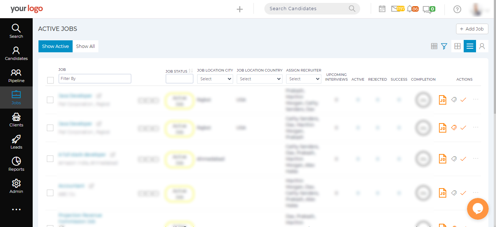The height and width of the screenshot is (227, 496).
Task: Tick the checkbox in the Accountant row
Action: (50, 193)
